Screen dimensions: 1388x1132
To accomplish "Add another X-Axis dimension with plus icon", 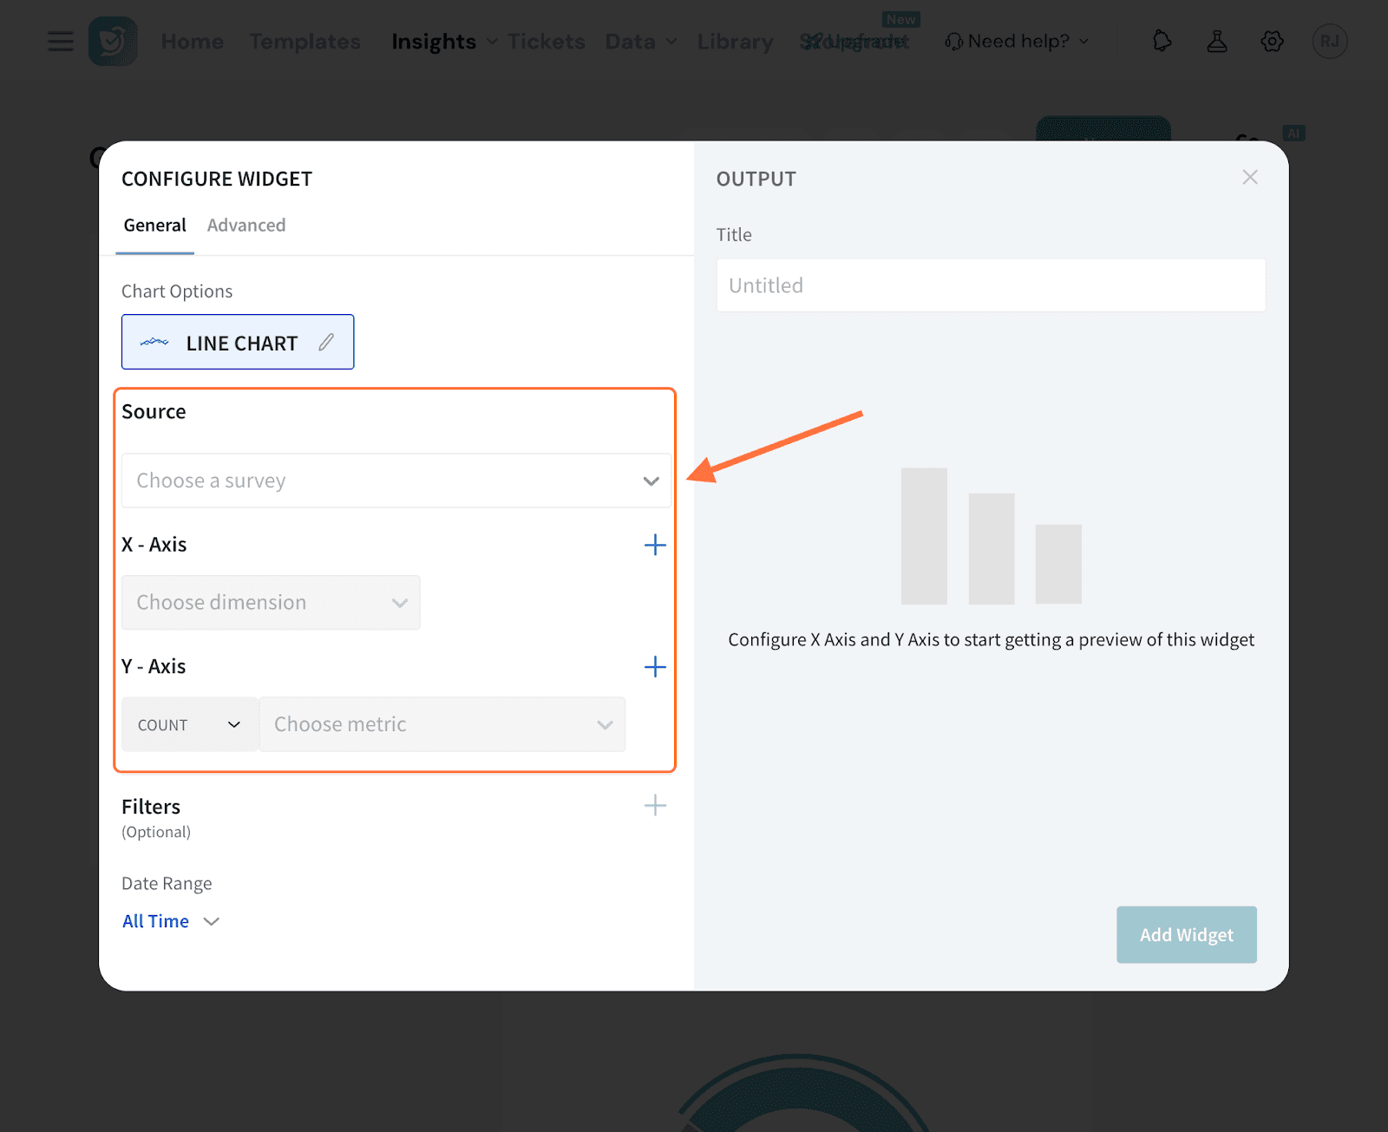I will 655,545.
